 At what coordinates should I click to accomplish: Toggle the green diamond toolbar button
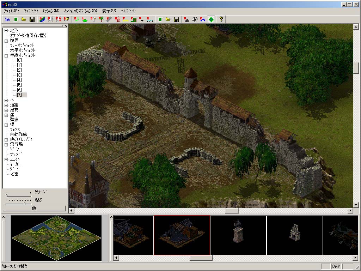coord(211,19)
